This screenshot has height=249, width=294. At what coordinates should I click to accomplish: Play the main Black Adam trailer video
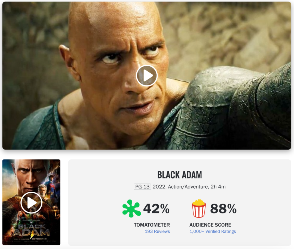(147, 76)
